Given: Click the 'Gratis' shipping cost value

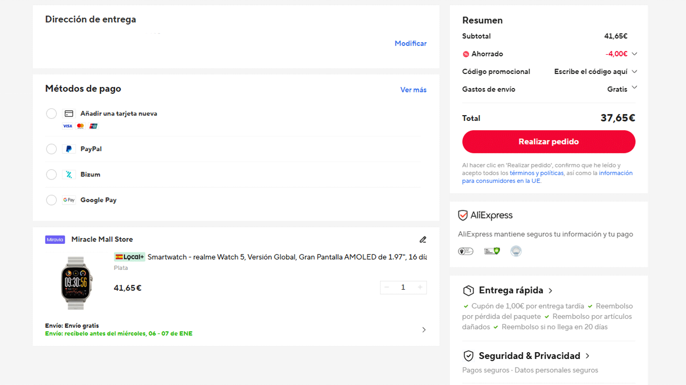Looking at the screenshot, I should [x=617, y=89].
